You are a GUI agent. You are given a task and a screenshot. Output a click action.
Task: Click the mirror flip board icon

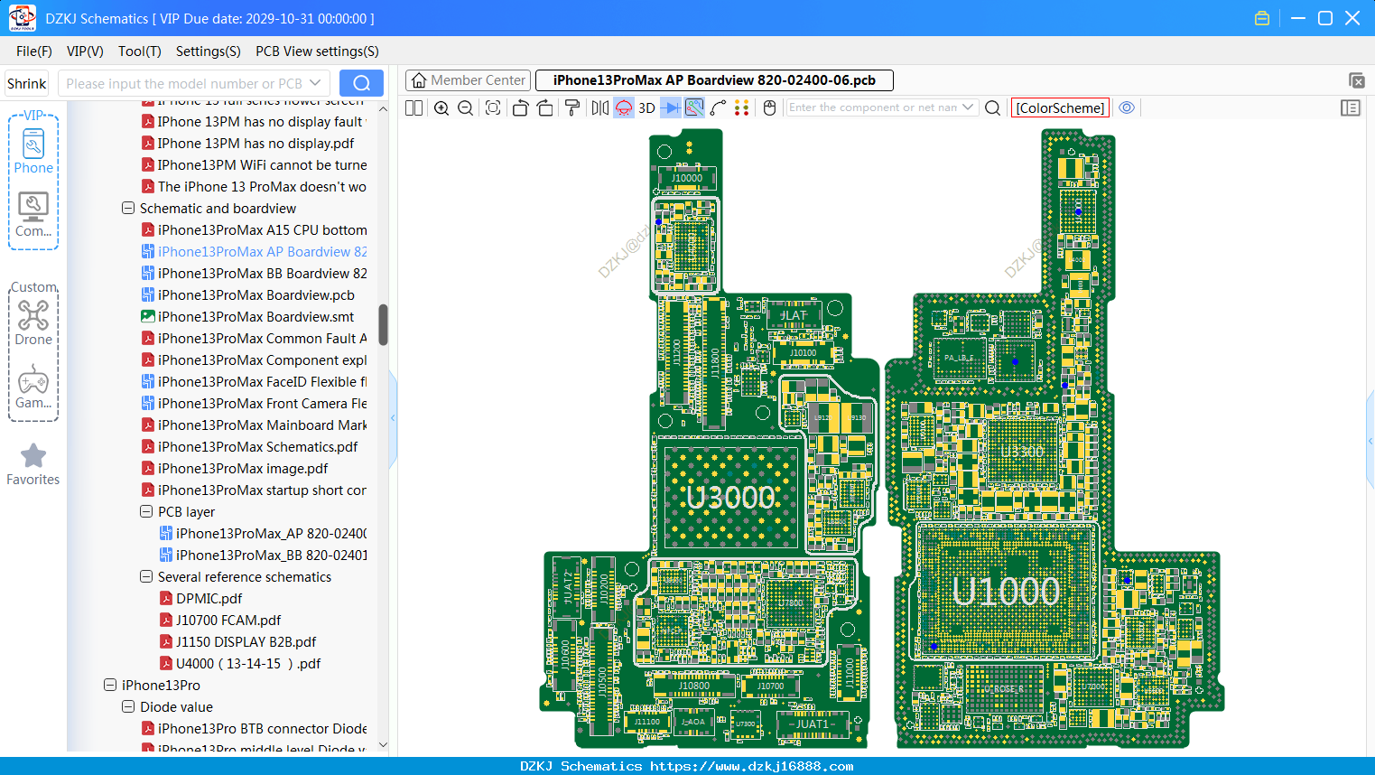click(x=600, y=108)
